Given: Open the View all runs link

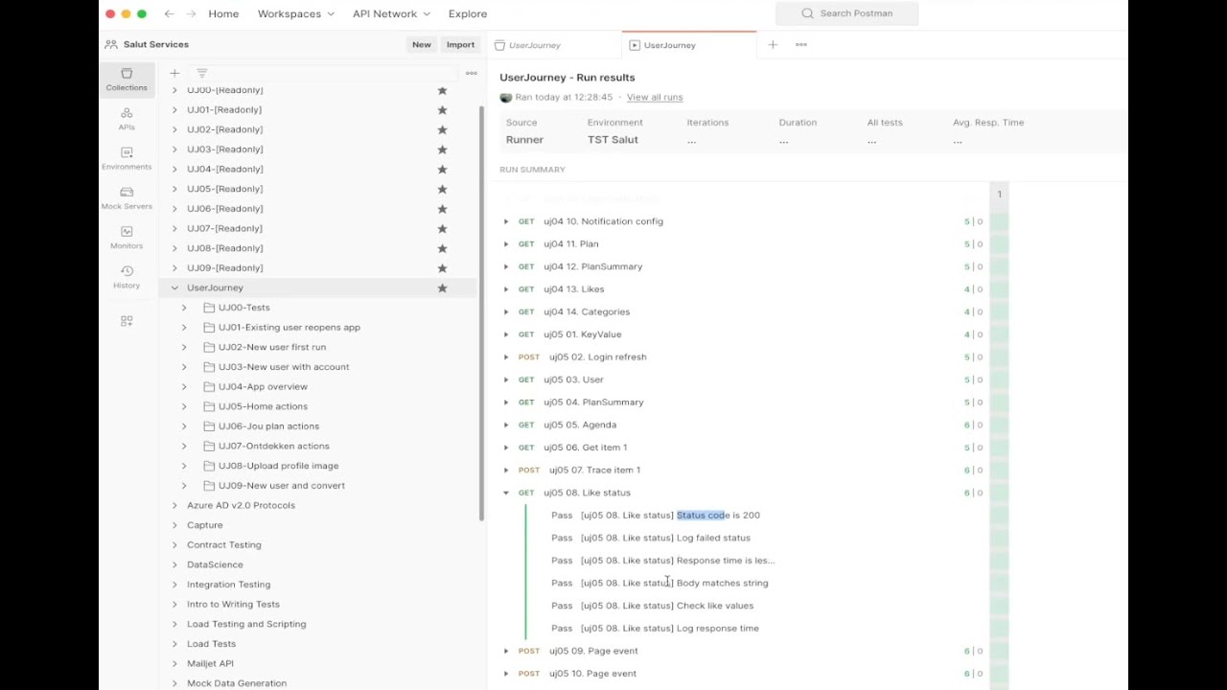Looking at the screenshot, I should [x=655, y=97].
